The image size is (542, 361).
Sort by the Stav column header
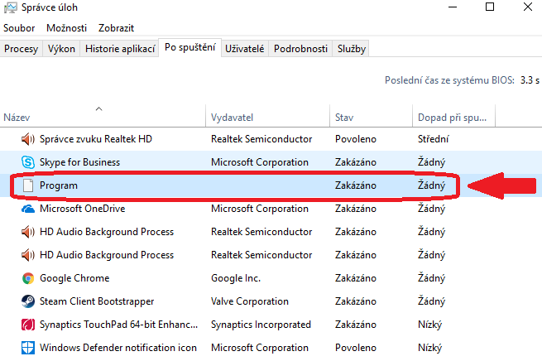click(372, 118)
